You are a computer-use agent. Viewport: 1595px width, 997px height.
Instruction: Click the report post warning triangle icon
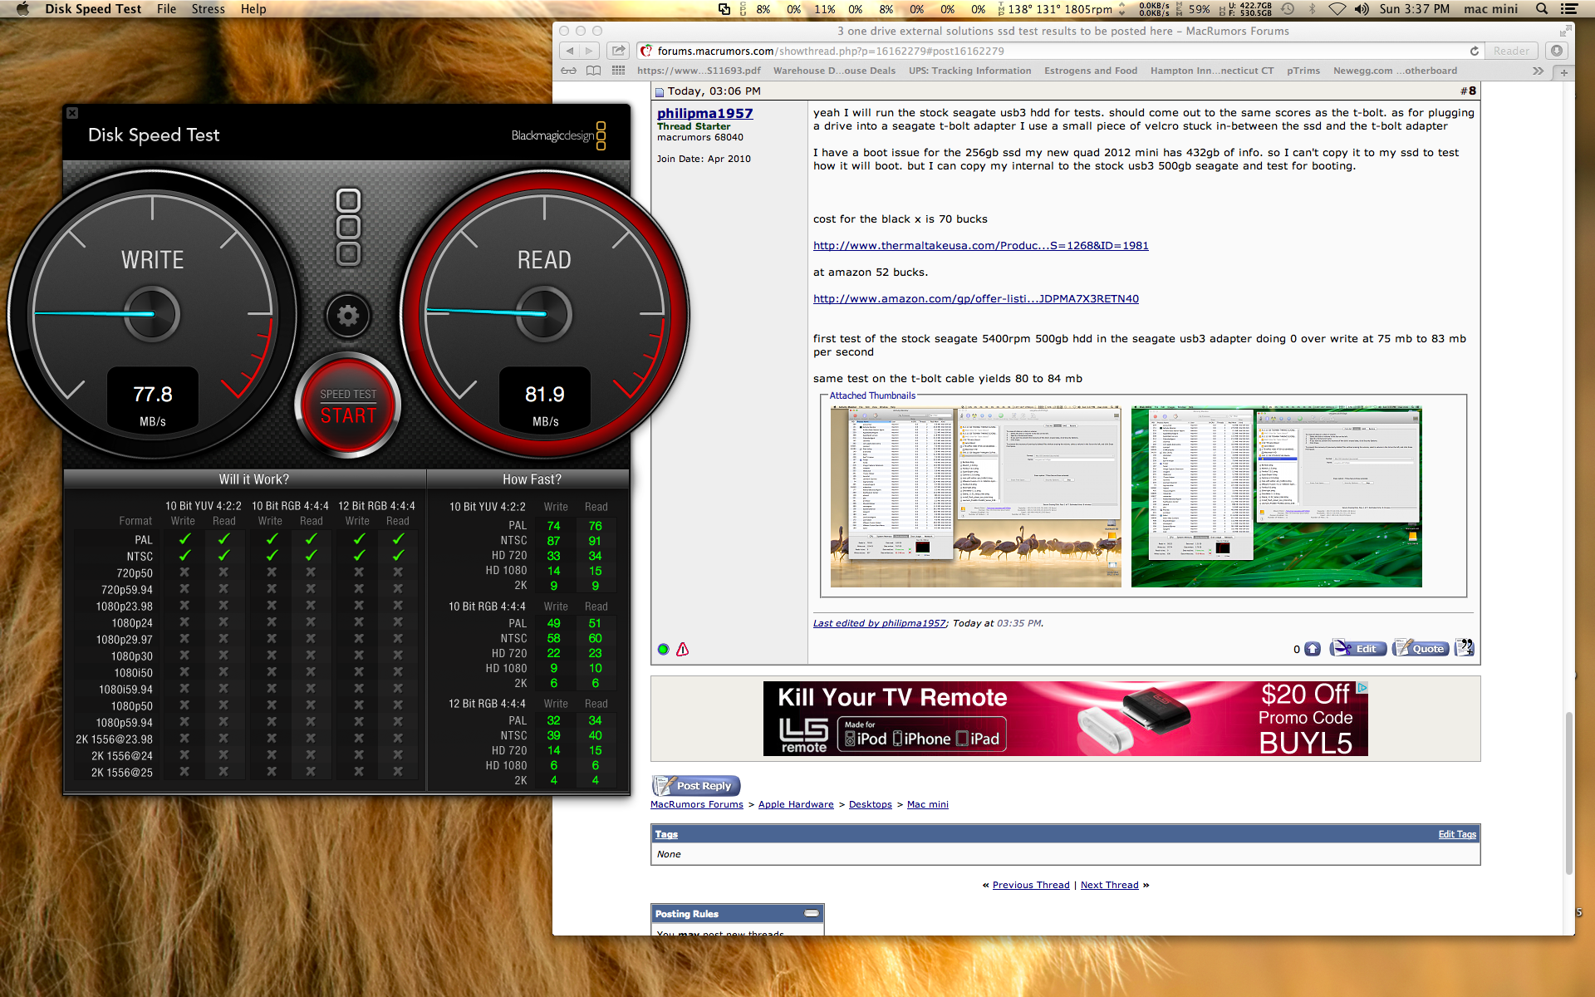[x=682, y=650]
